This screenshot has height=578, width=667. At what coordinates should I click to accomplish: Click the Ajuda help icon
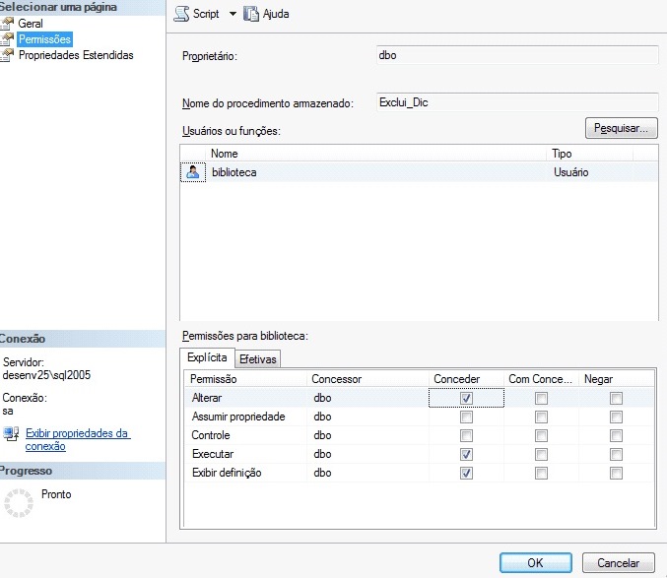tap(251, 14)
